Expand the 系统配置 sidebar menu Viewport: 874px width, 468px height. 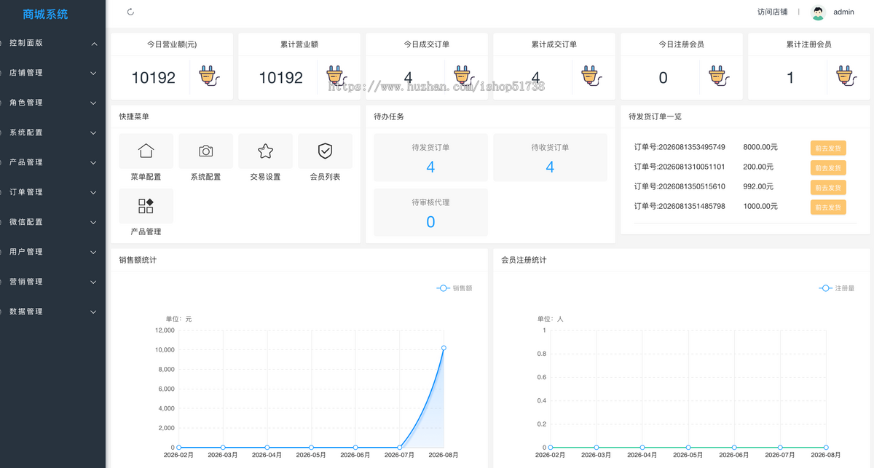52,132
